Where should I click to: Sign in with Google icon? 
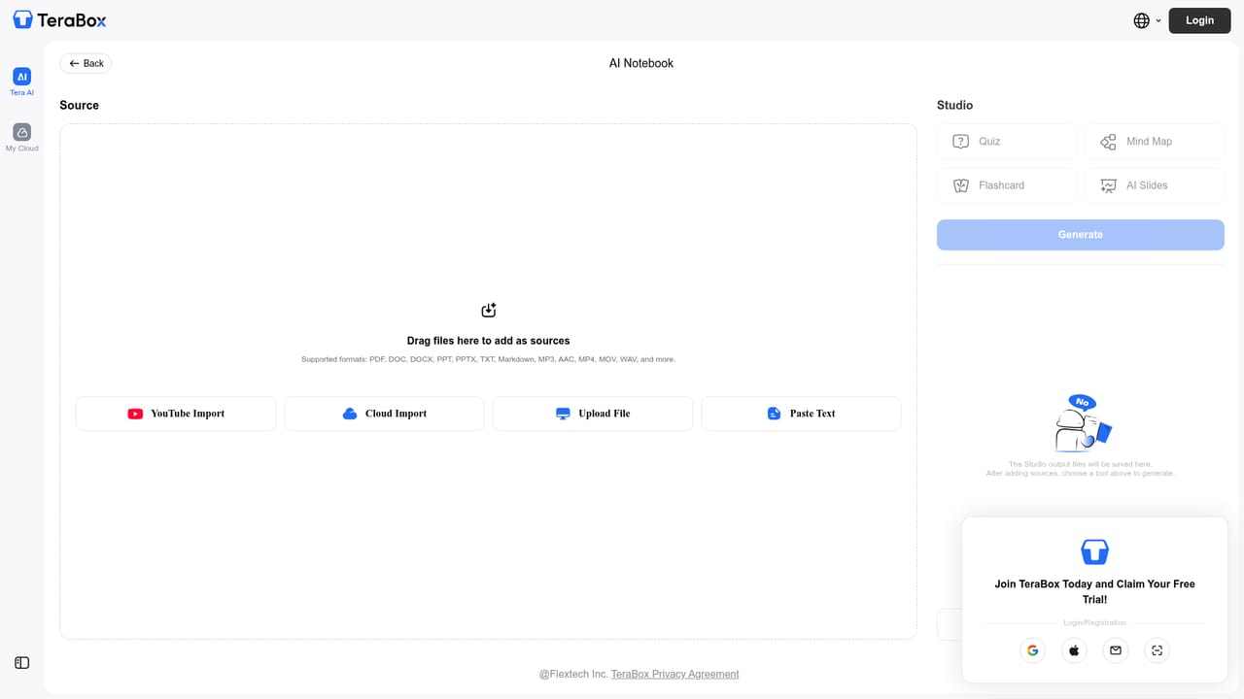(1032, 650)
